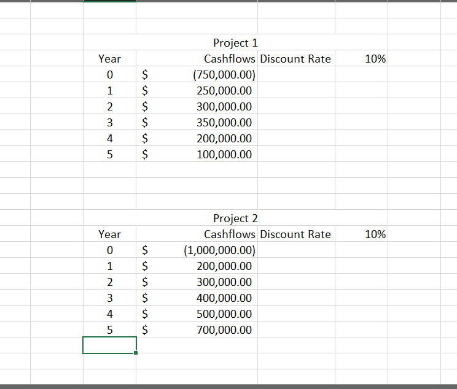This screenshot has width=457, height=389.
Task: Select the (1,000,000.00) cashflow cell
Action: coord(197,250)
